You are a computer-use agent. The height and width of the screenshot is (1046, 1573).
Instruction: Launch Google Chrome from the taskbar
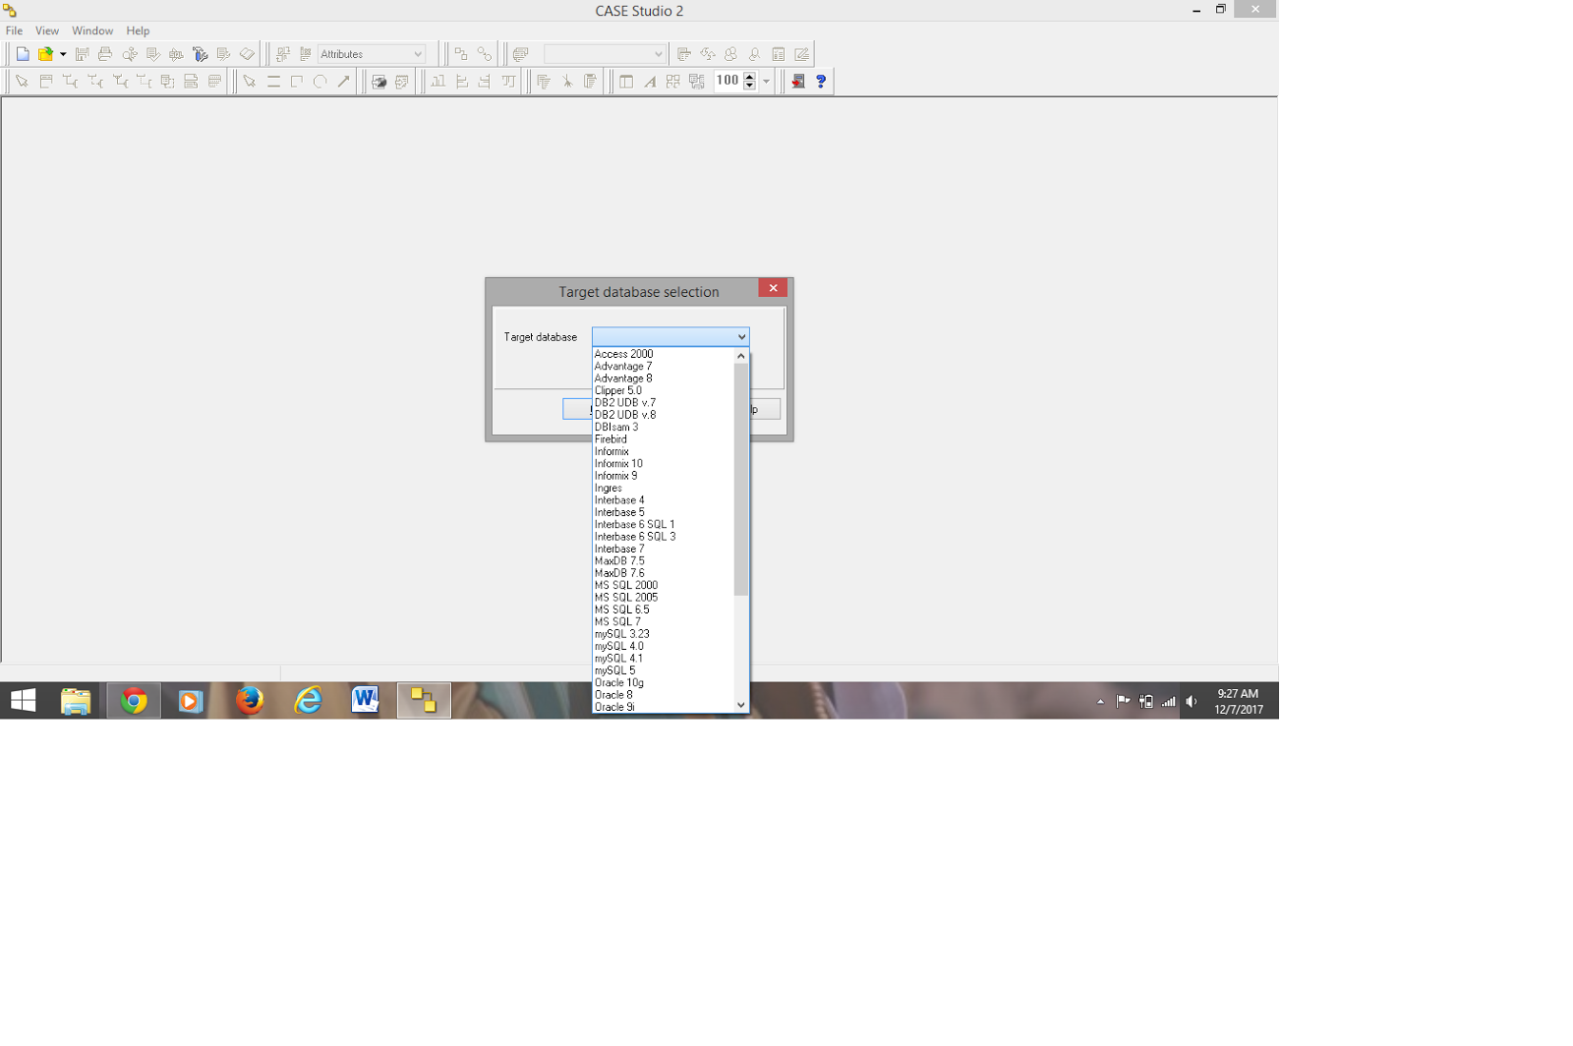coord(134,700)
